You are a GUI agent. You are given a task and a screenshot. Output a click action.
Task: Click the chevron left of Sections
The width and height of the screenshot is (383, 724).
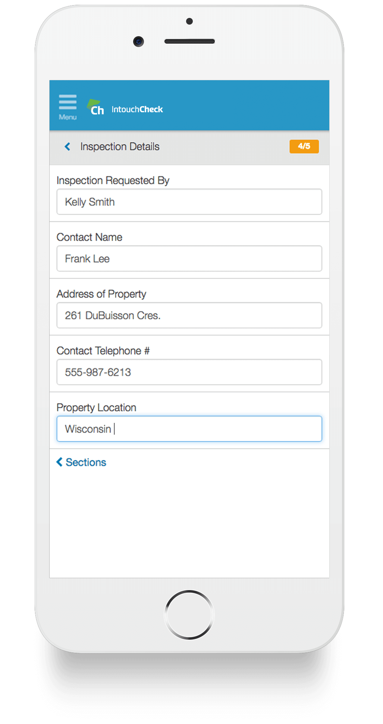[x=59, y=462]
